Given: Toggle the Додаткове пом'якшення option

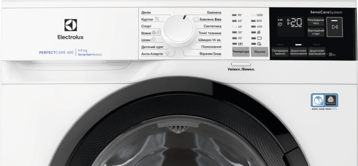Looking at the screenshot, I should click(x=317, y=52).
